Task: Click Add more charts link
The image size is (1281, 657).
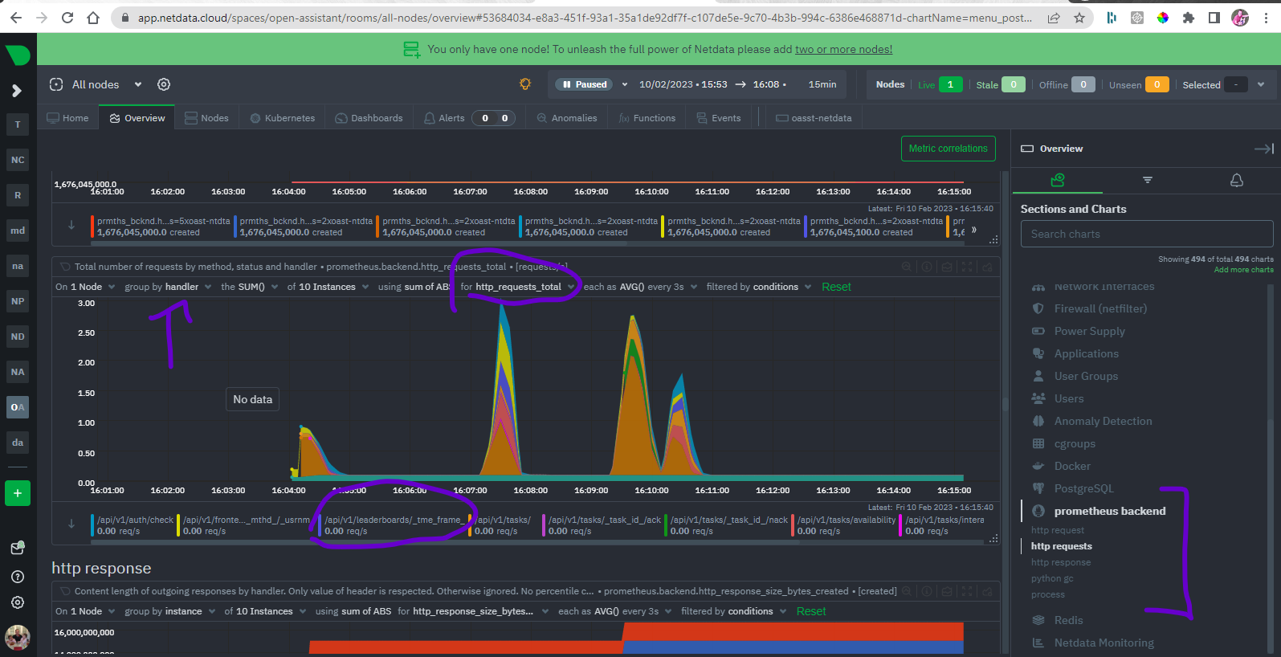Action: point(1243,270)
